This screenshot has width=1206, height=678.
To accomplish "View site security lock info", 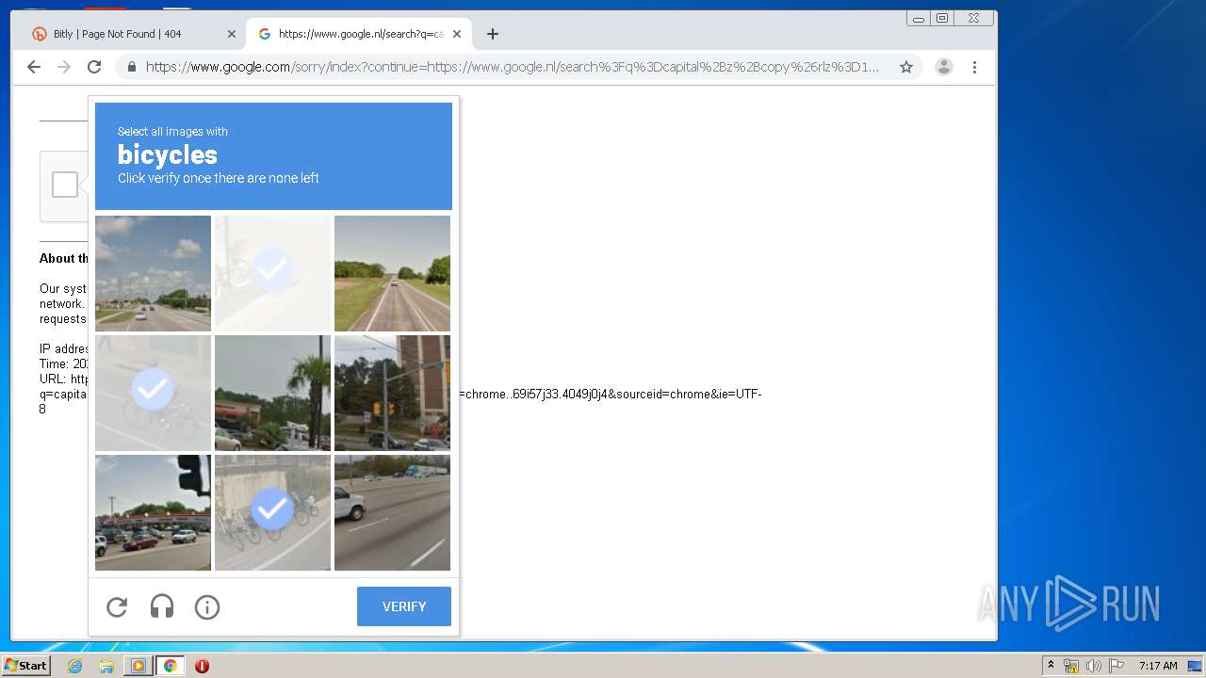I will [132, 67].
